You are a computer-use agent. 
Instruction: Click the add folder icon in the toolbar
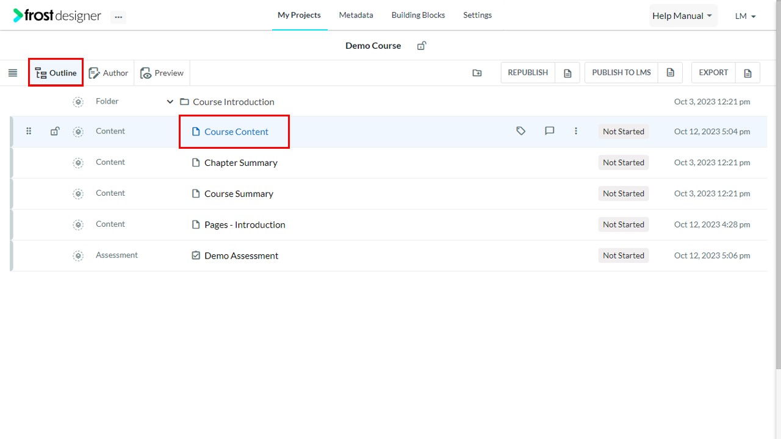[x=477, y=73]
